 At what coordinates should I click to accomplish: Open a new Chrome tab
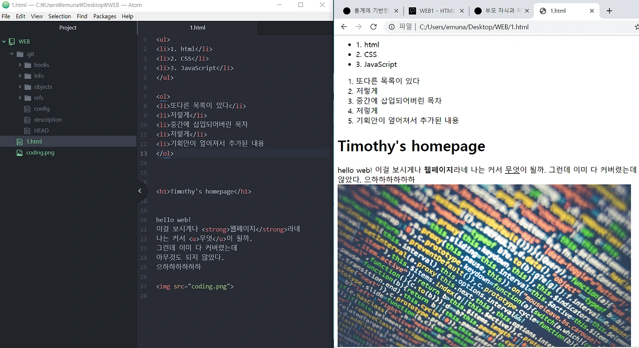(x=609, y=11)
